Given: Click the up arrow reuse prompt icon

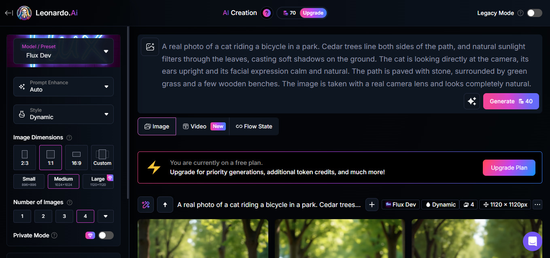Looking at the screenshot, I should point(165,205).
